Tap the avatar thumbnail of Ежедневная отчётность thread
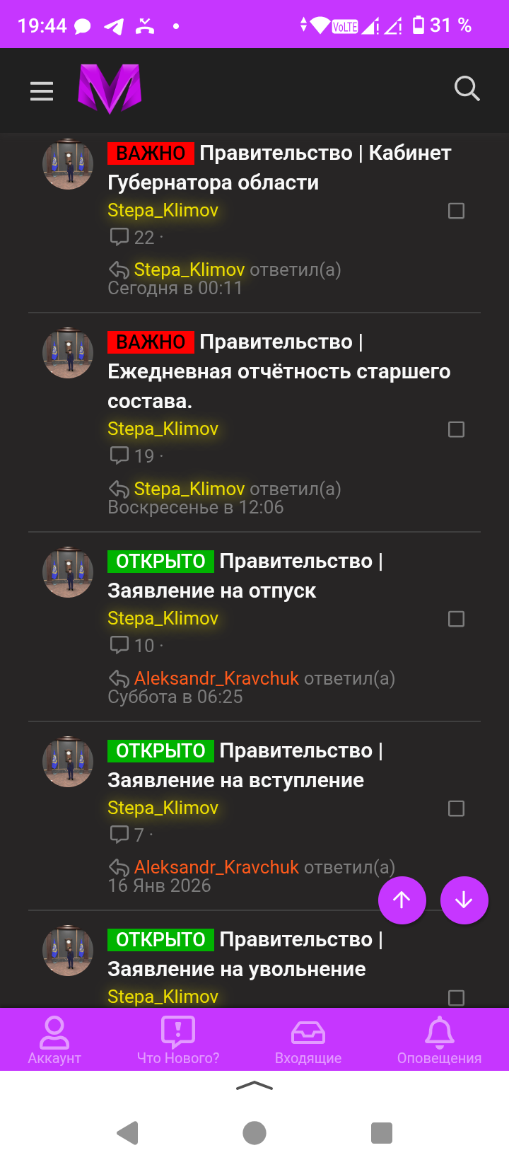 click(x=68, y=353)
